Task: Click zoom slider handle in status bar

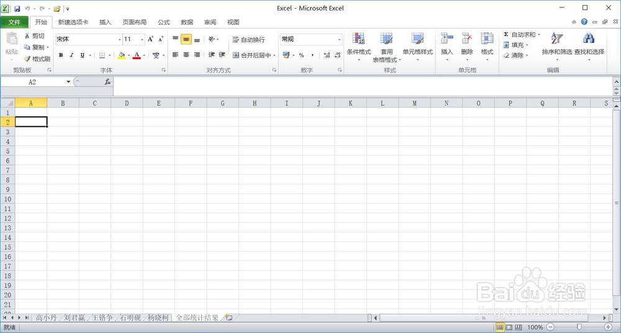Action: click(579, 327)
